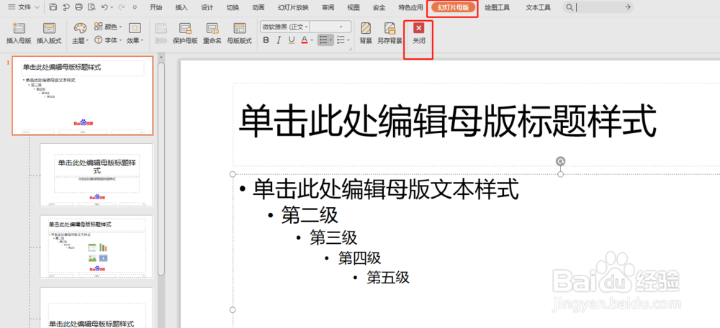Viewport: 720px width, 328px height.
Task: Click 插入版式 (Insert Layout) icon
Action: (49, 29)
